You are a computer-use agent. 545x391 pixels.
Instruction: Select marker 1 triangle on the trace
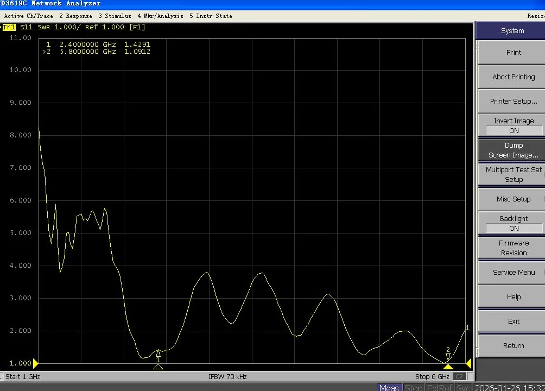pyautogui.click(x=158, y=353)
